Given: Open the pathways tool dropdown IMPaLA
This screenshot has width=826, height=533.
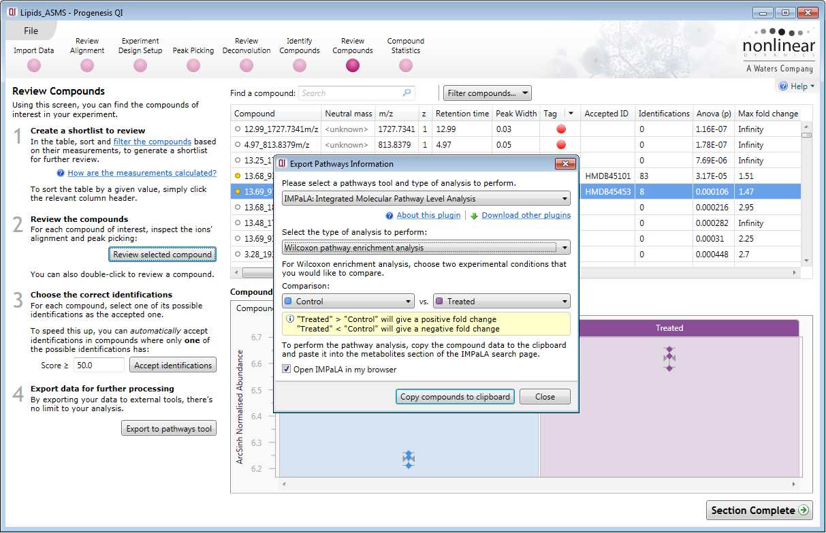Looking at the screenshot, I should click(x=426, y=199).
